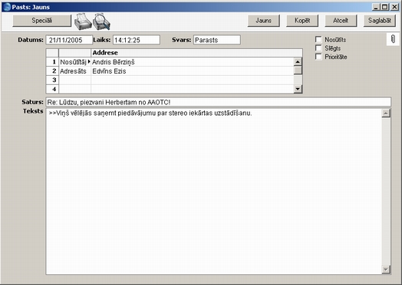
Task: Close the Pasts: Jauns window
Action: pyautogui.click(x=394, y=7)
